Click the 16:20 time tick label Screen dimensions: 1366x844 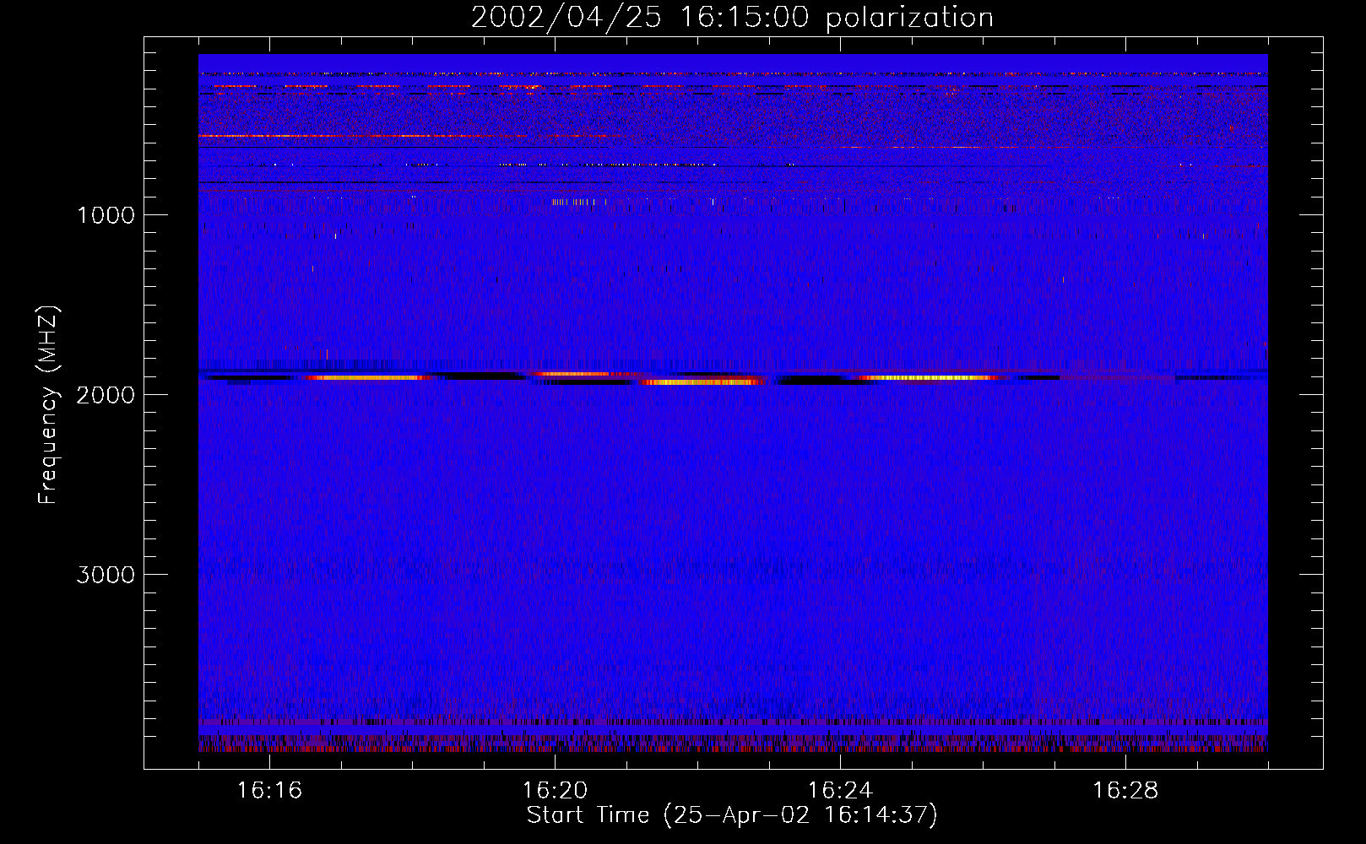(x=555, y=790)
